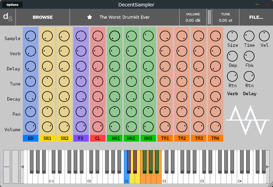Click the delay Fbk knob
Screen dimensions: 273x187
[x=249, y=56]
